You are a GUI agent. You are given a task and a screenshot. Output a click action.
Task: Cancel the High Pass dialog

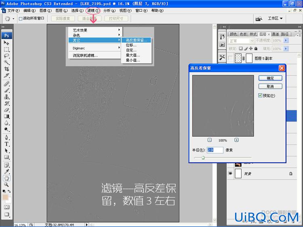point(270,86)
